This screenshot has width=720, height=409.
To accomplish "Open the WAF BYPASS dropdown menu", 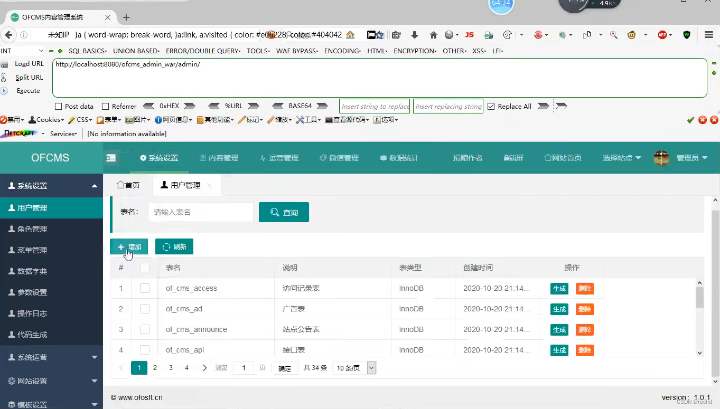I will pyautogui.click(x=297, y=51).
